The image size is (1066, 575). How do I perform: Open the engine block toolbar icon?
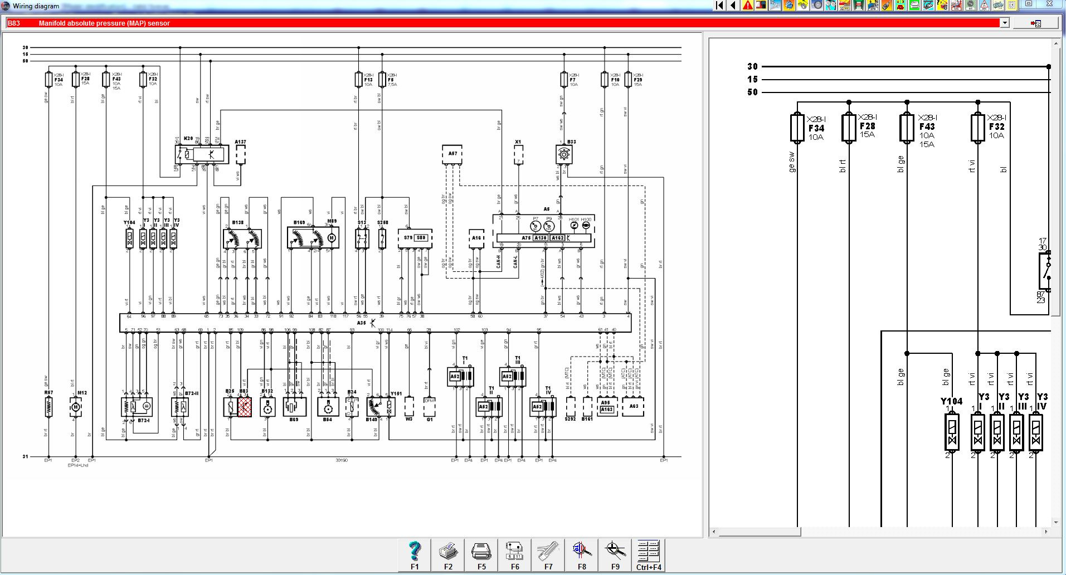(x=998, y=5)
